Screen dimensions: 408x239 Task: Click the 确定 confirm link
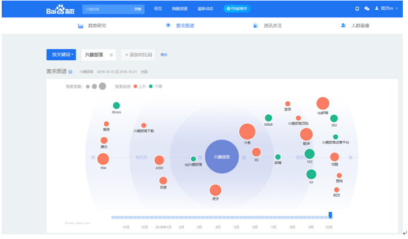tap(164, 54)
